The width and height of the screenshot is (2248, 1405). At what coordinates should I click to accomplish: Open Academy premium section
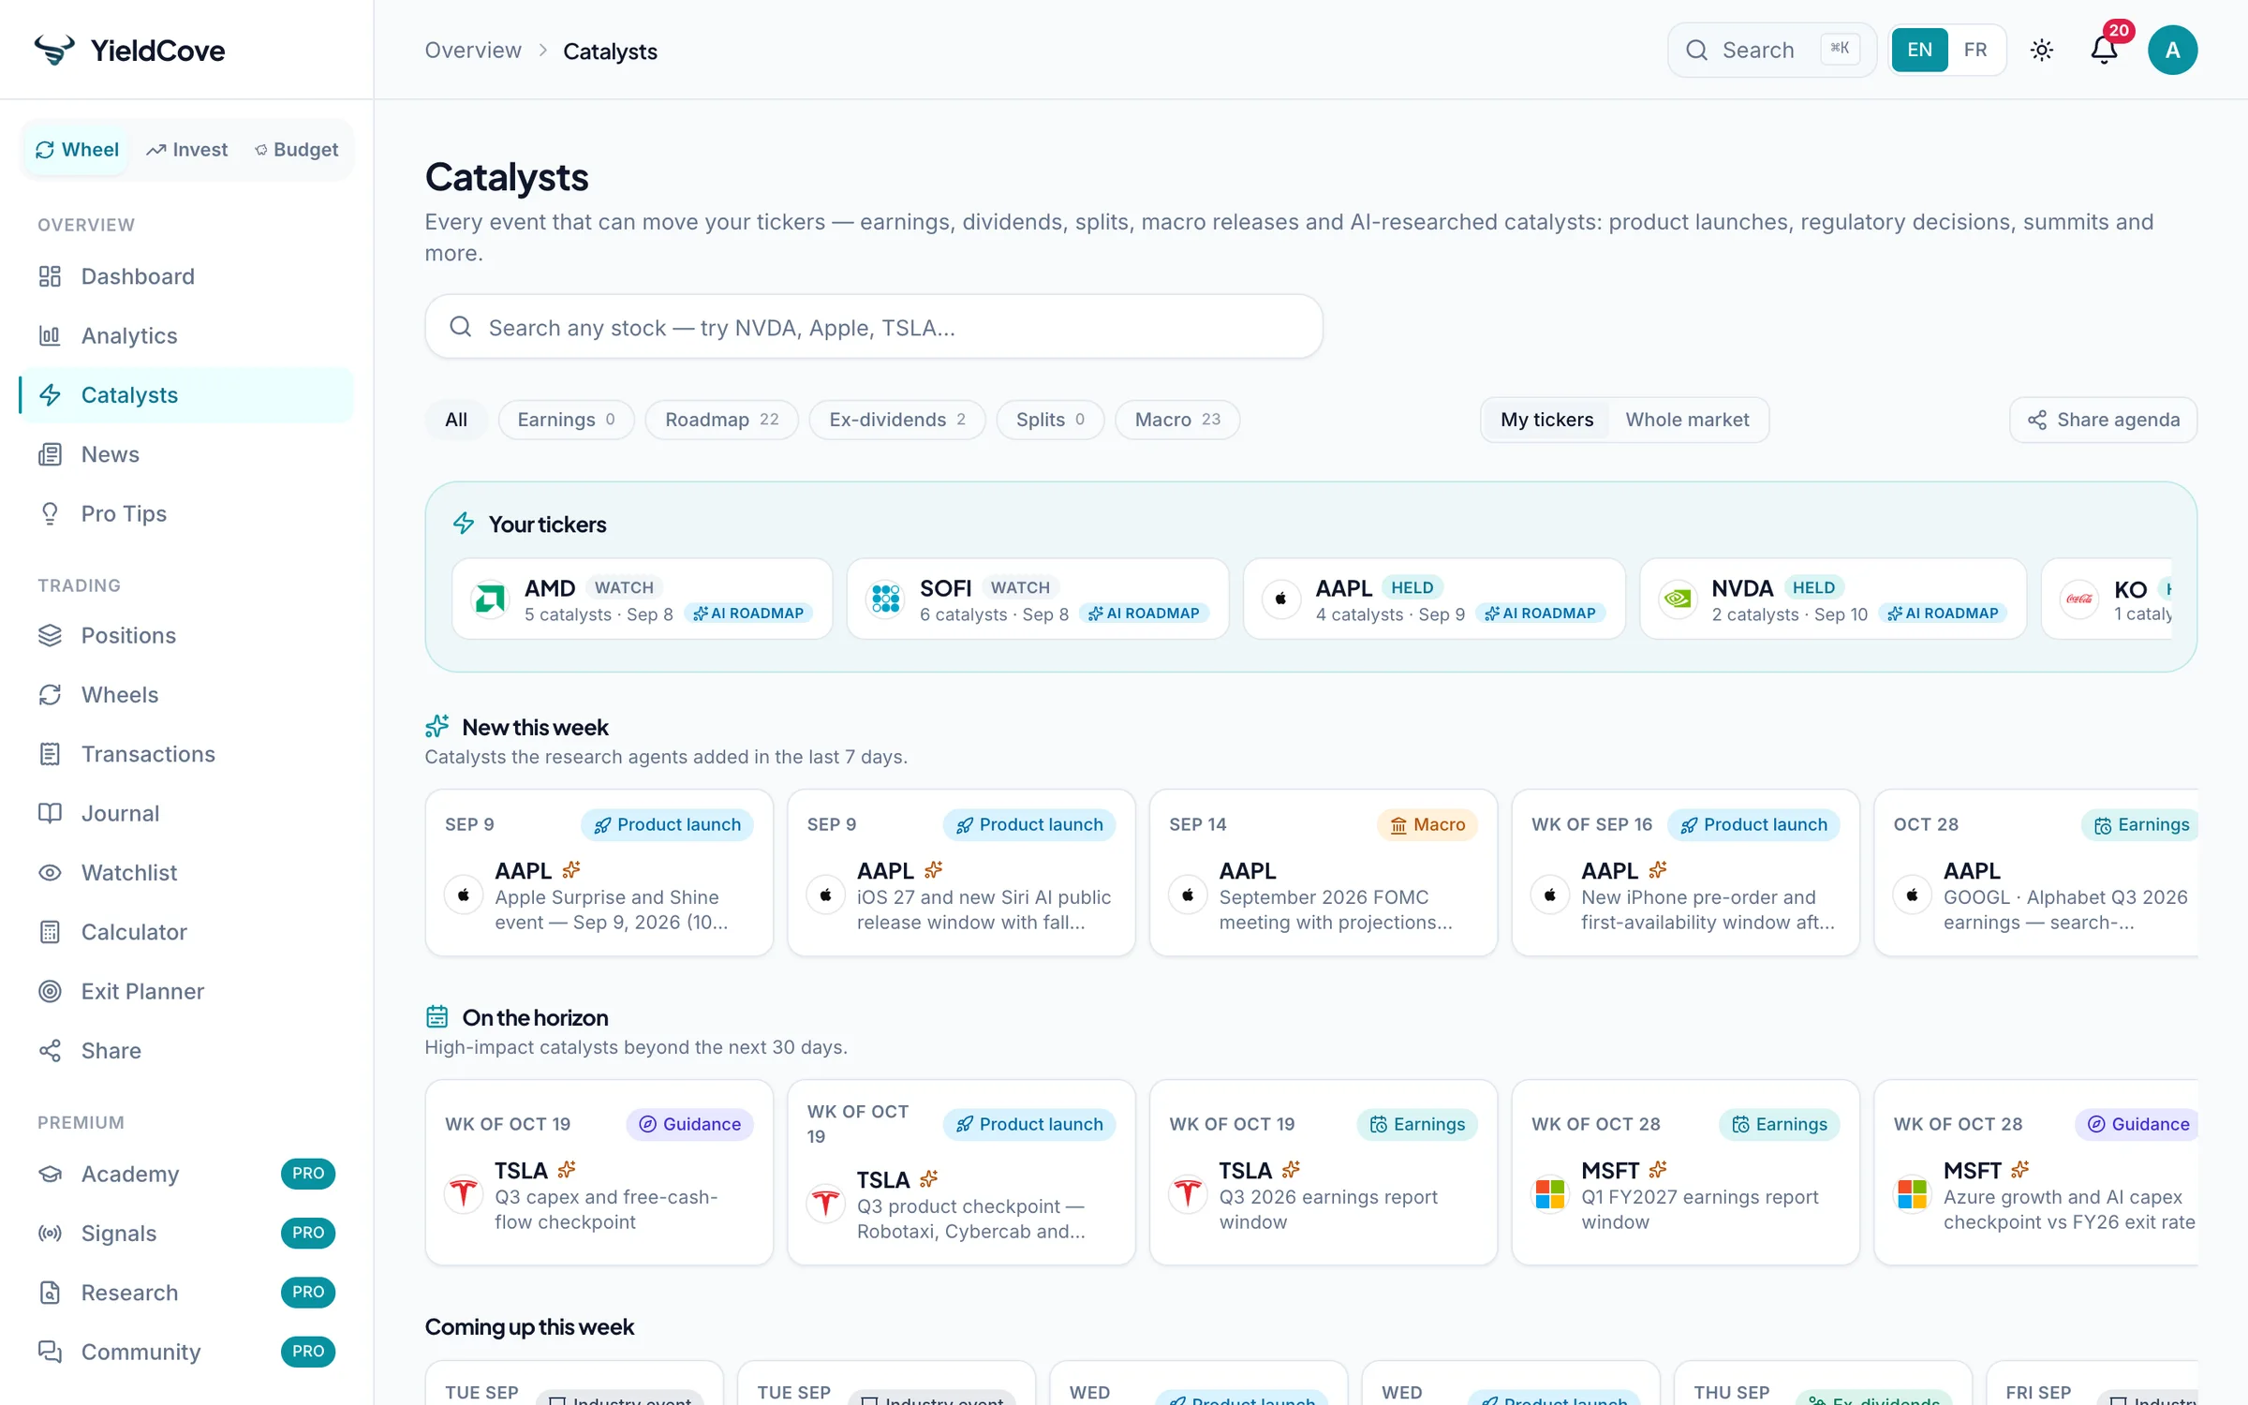pos(186,1174)
